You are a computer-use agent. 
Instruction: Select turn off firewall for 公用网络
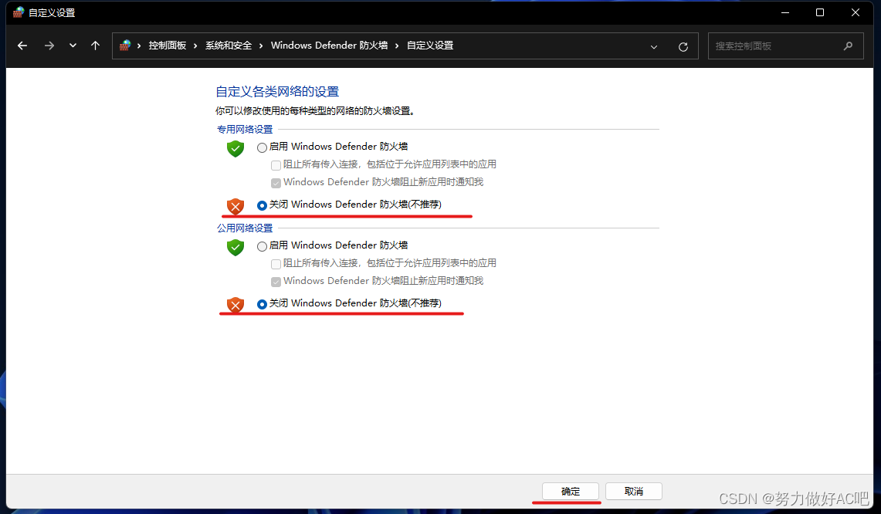pos(262,305)
